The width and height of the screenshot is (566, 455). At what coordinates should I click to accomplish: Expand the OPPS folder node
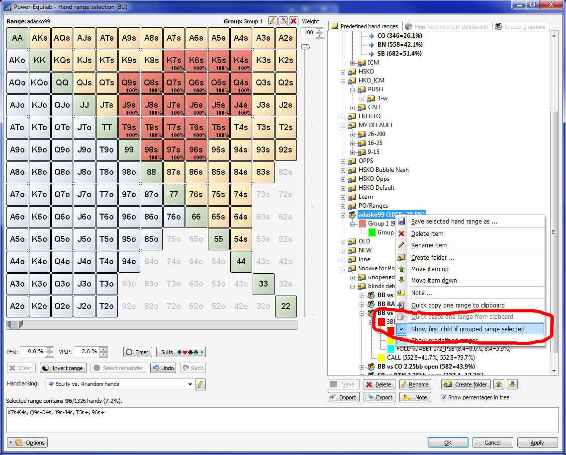coord(343,161)
